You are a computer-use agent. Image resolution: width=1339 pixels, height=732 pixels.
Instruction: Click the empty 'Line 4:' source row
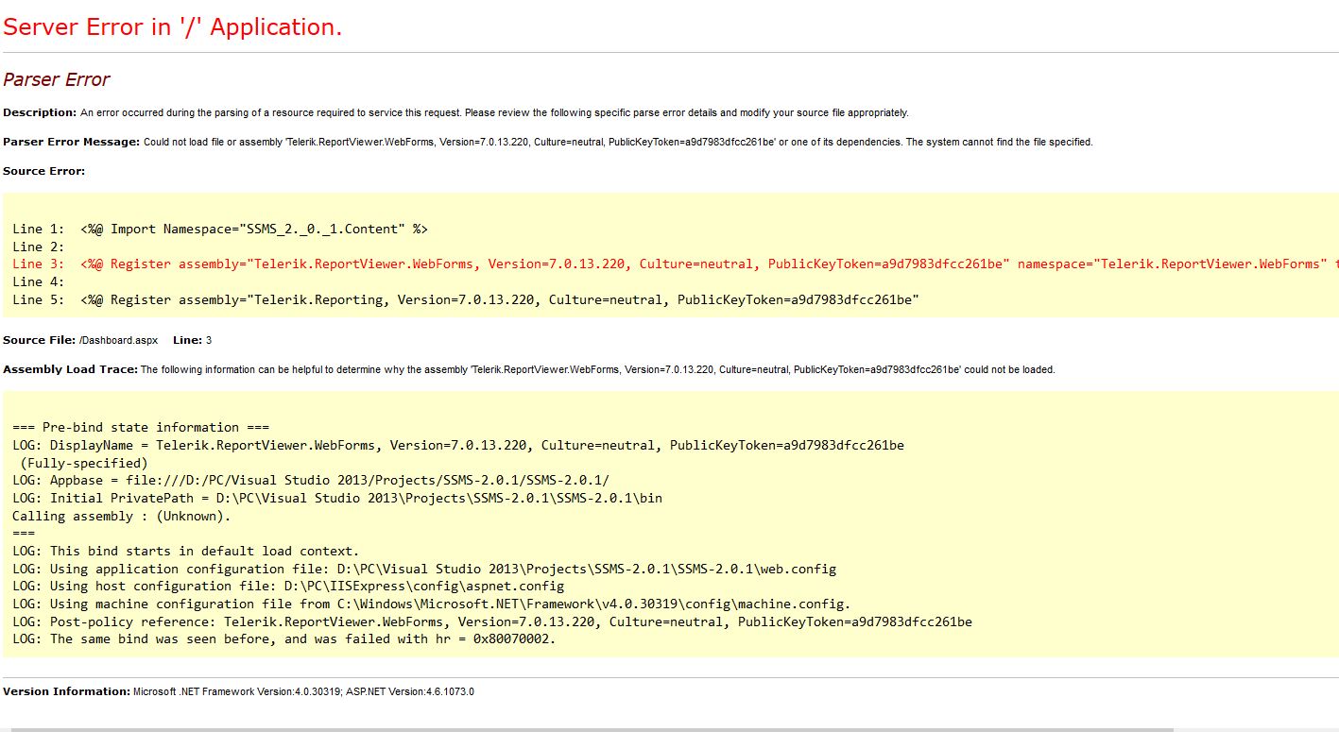(x=39, y=281)
